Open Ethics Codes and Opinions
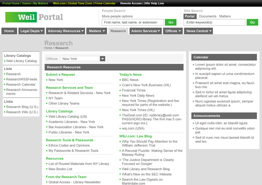 (x=69, y=145)
